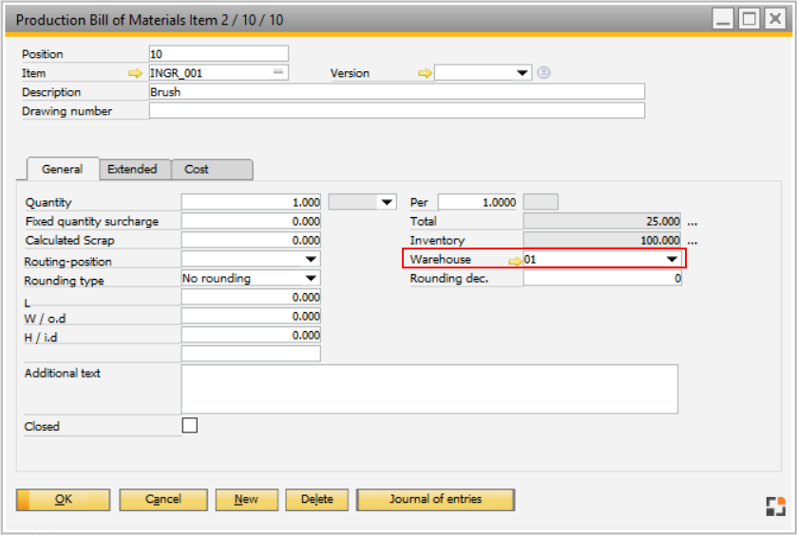Click the OK button
This screenshot has width=797, height=535.
coord(63,500)
